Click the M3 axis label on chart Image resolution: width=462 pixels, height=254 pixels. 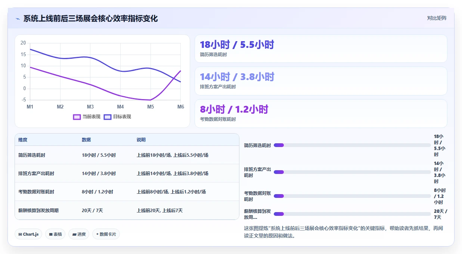pyautogui.click(x=90, y=107)
